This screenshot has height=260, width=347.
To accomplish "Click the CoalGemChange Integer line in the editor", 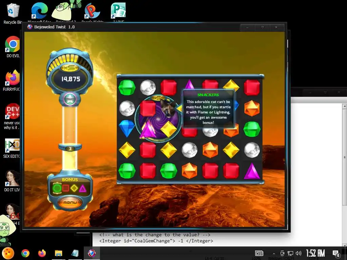I will pos(156,241).
